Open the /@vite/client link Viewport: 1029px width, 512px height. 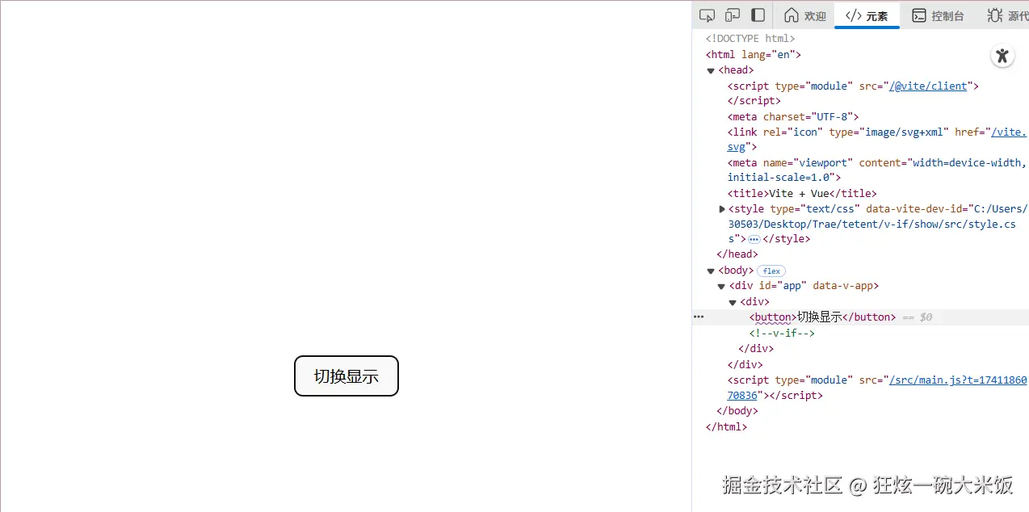[928, 86]
